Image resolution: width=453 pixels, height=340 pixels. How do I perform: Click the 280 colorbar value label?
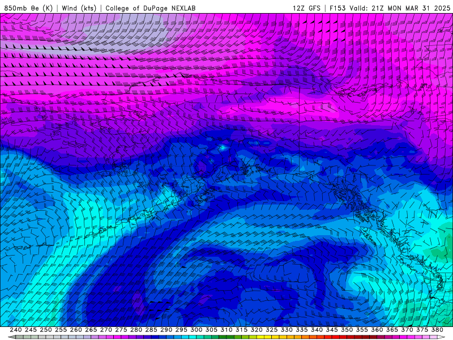point(136,330)
